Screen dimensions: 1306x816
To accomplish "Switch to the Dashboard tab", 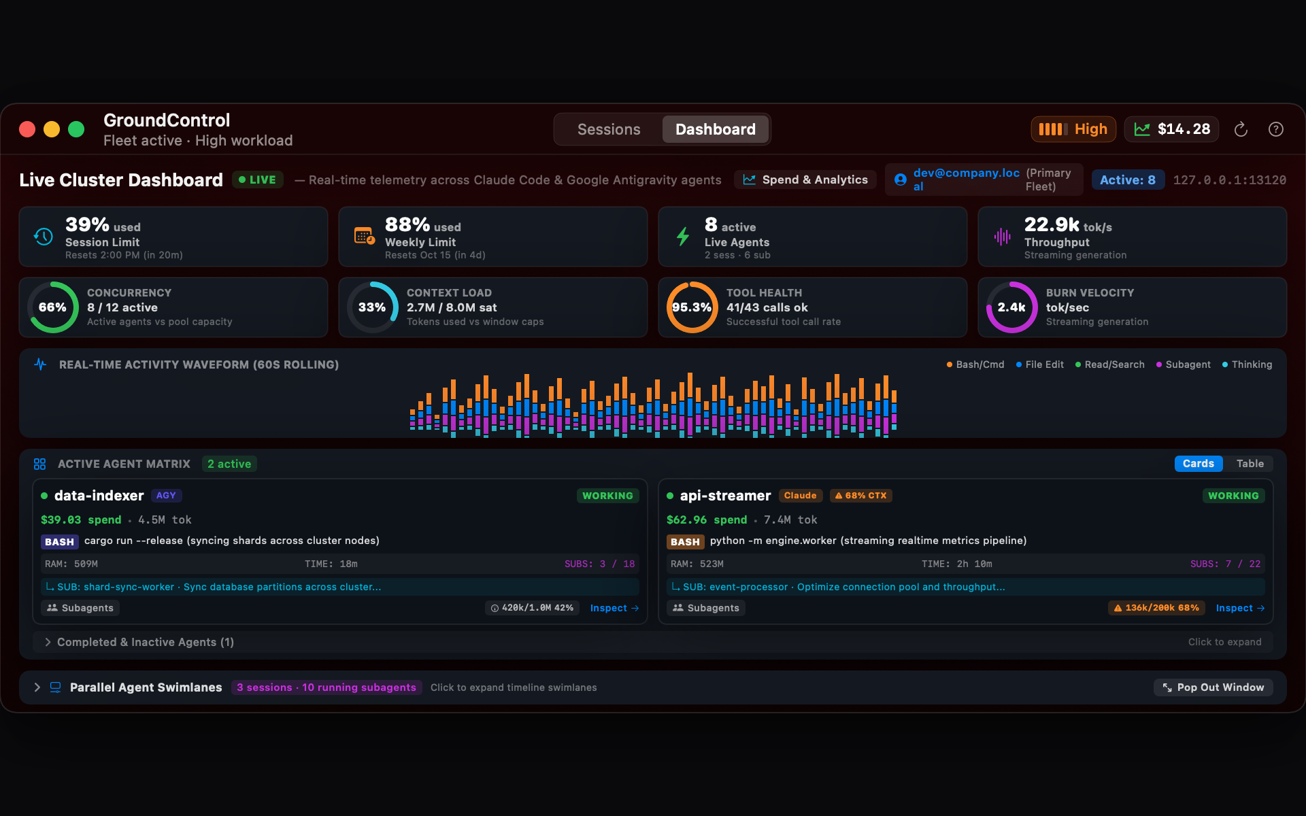I will [x=715, y=129].
